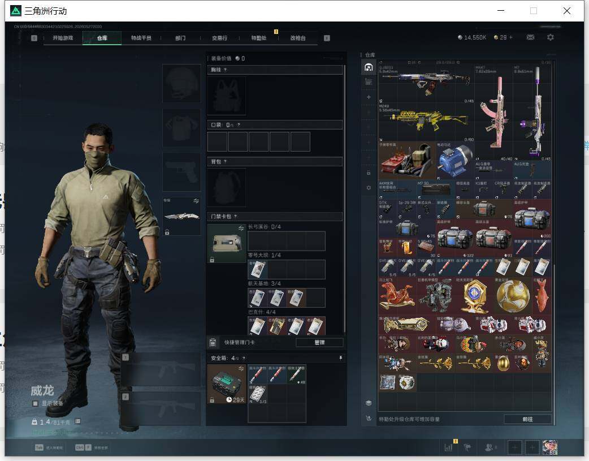Switch to the 特战干员 tab
This screenshot has height=461, width=589.
(x=141, y=38)
